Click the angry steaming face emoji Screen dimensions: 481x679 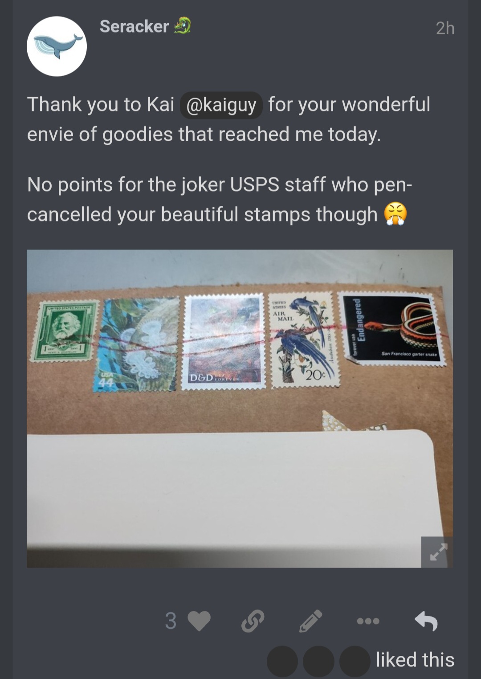(x=395, y=214)
